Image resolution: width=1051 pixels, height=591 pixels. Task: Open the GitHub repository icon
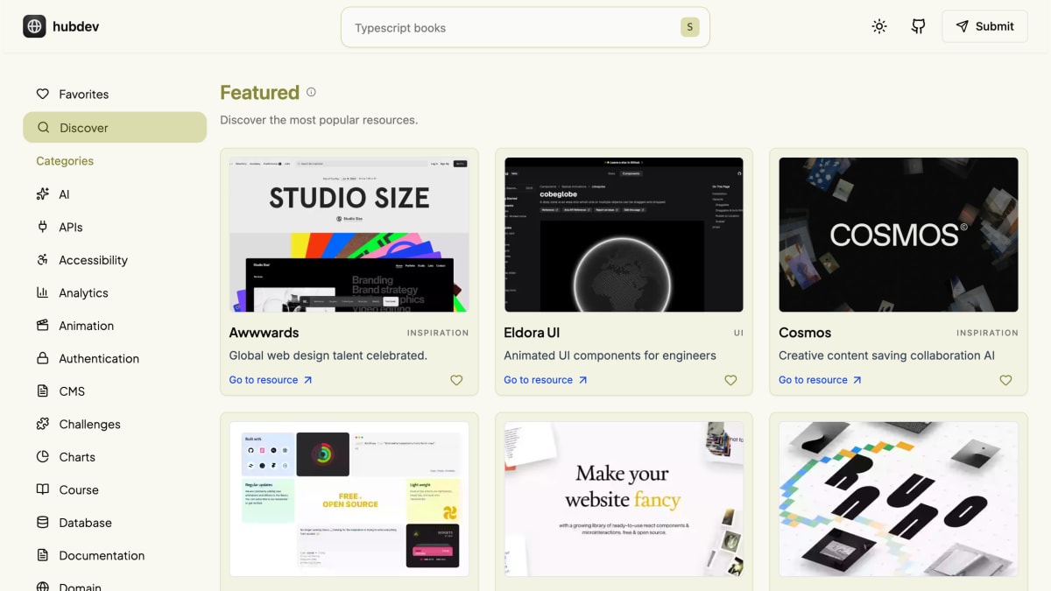918,26
